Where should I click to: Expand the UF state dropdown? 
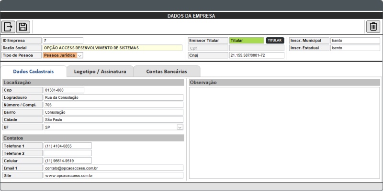pos(180,127)
